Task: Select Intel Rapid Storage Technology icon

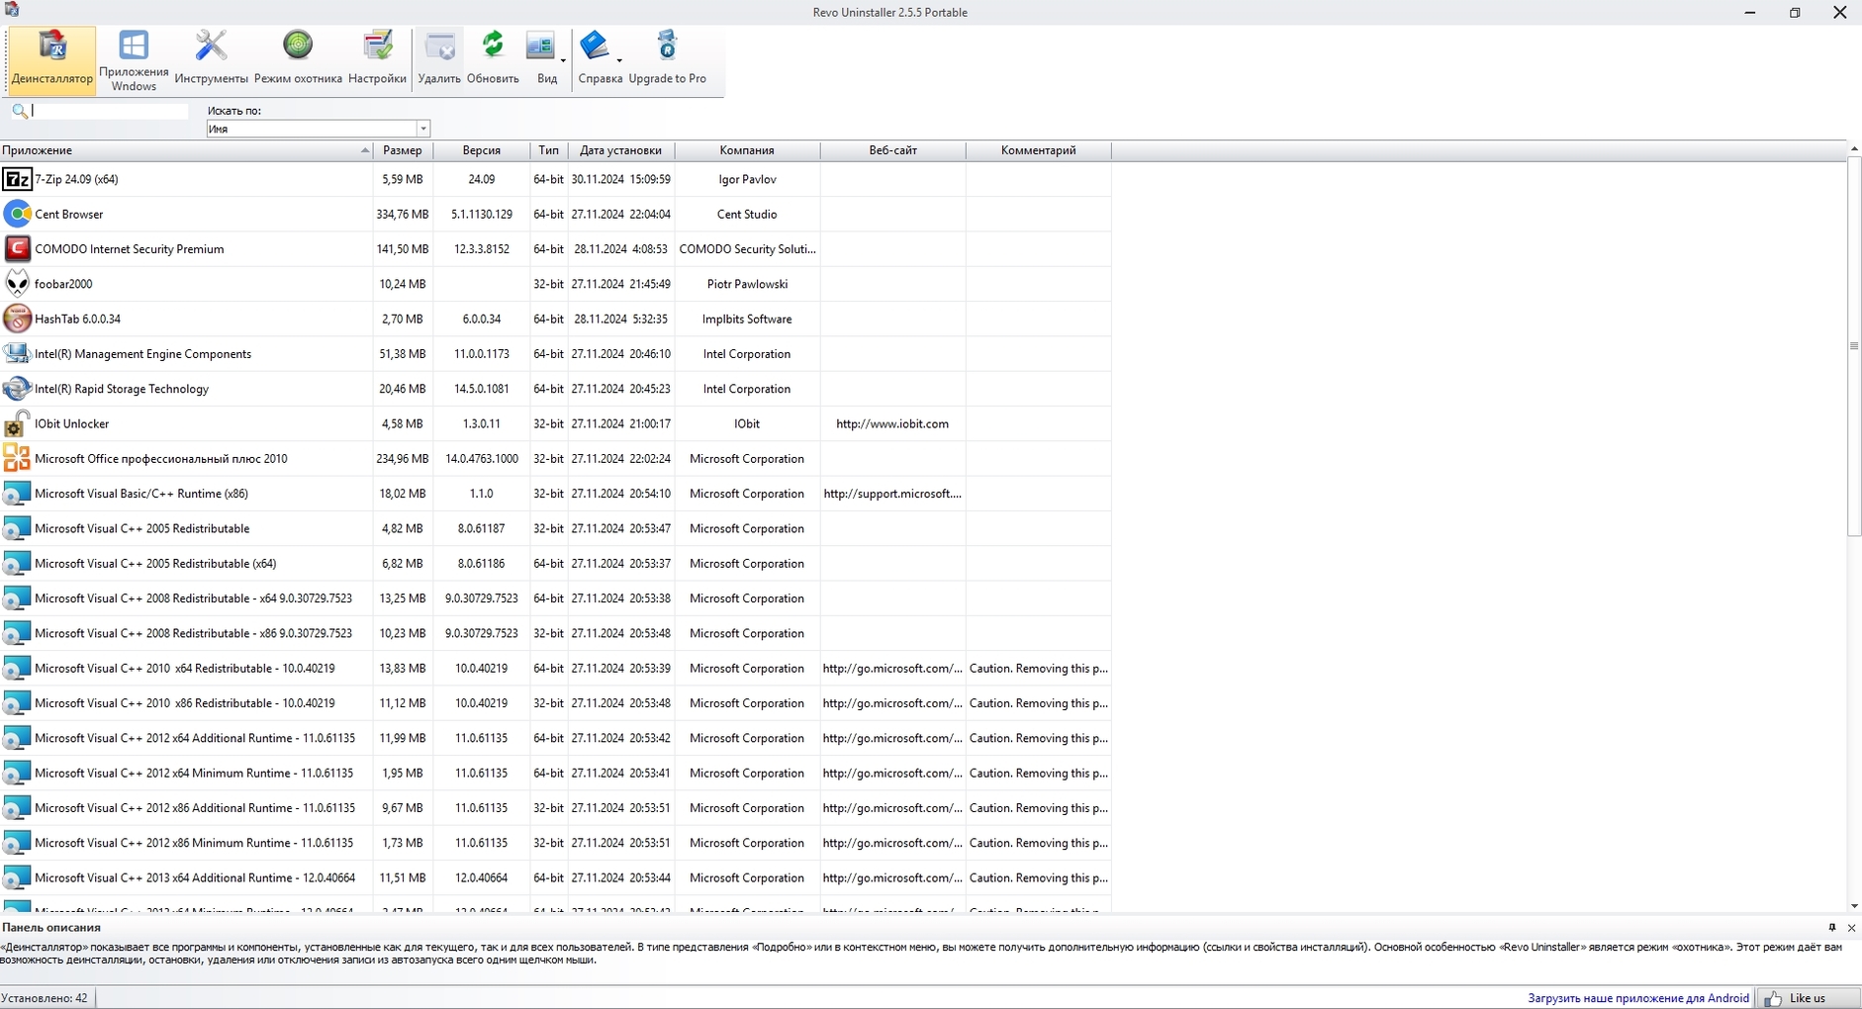Action: click(x=17, y=389)
